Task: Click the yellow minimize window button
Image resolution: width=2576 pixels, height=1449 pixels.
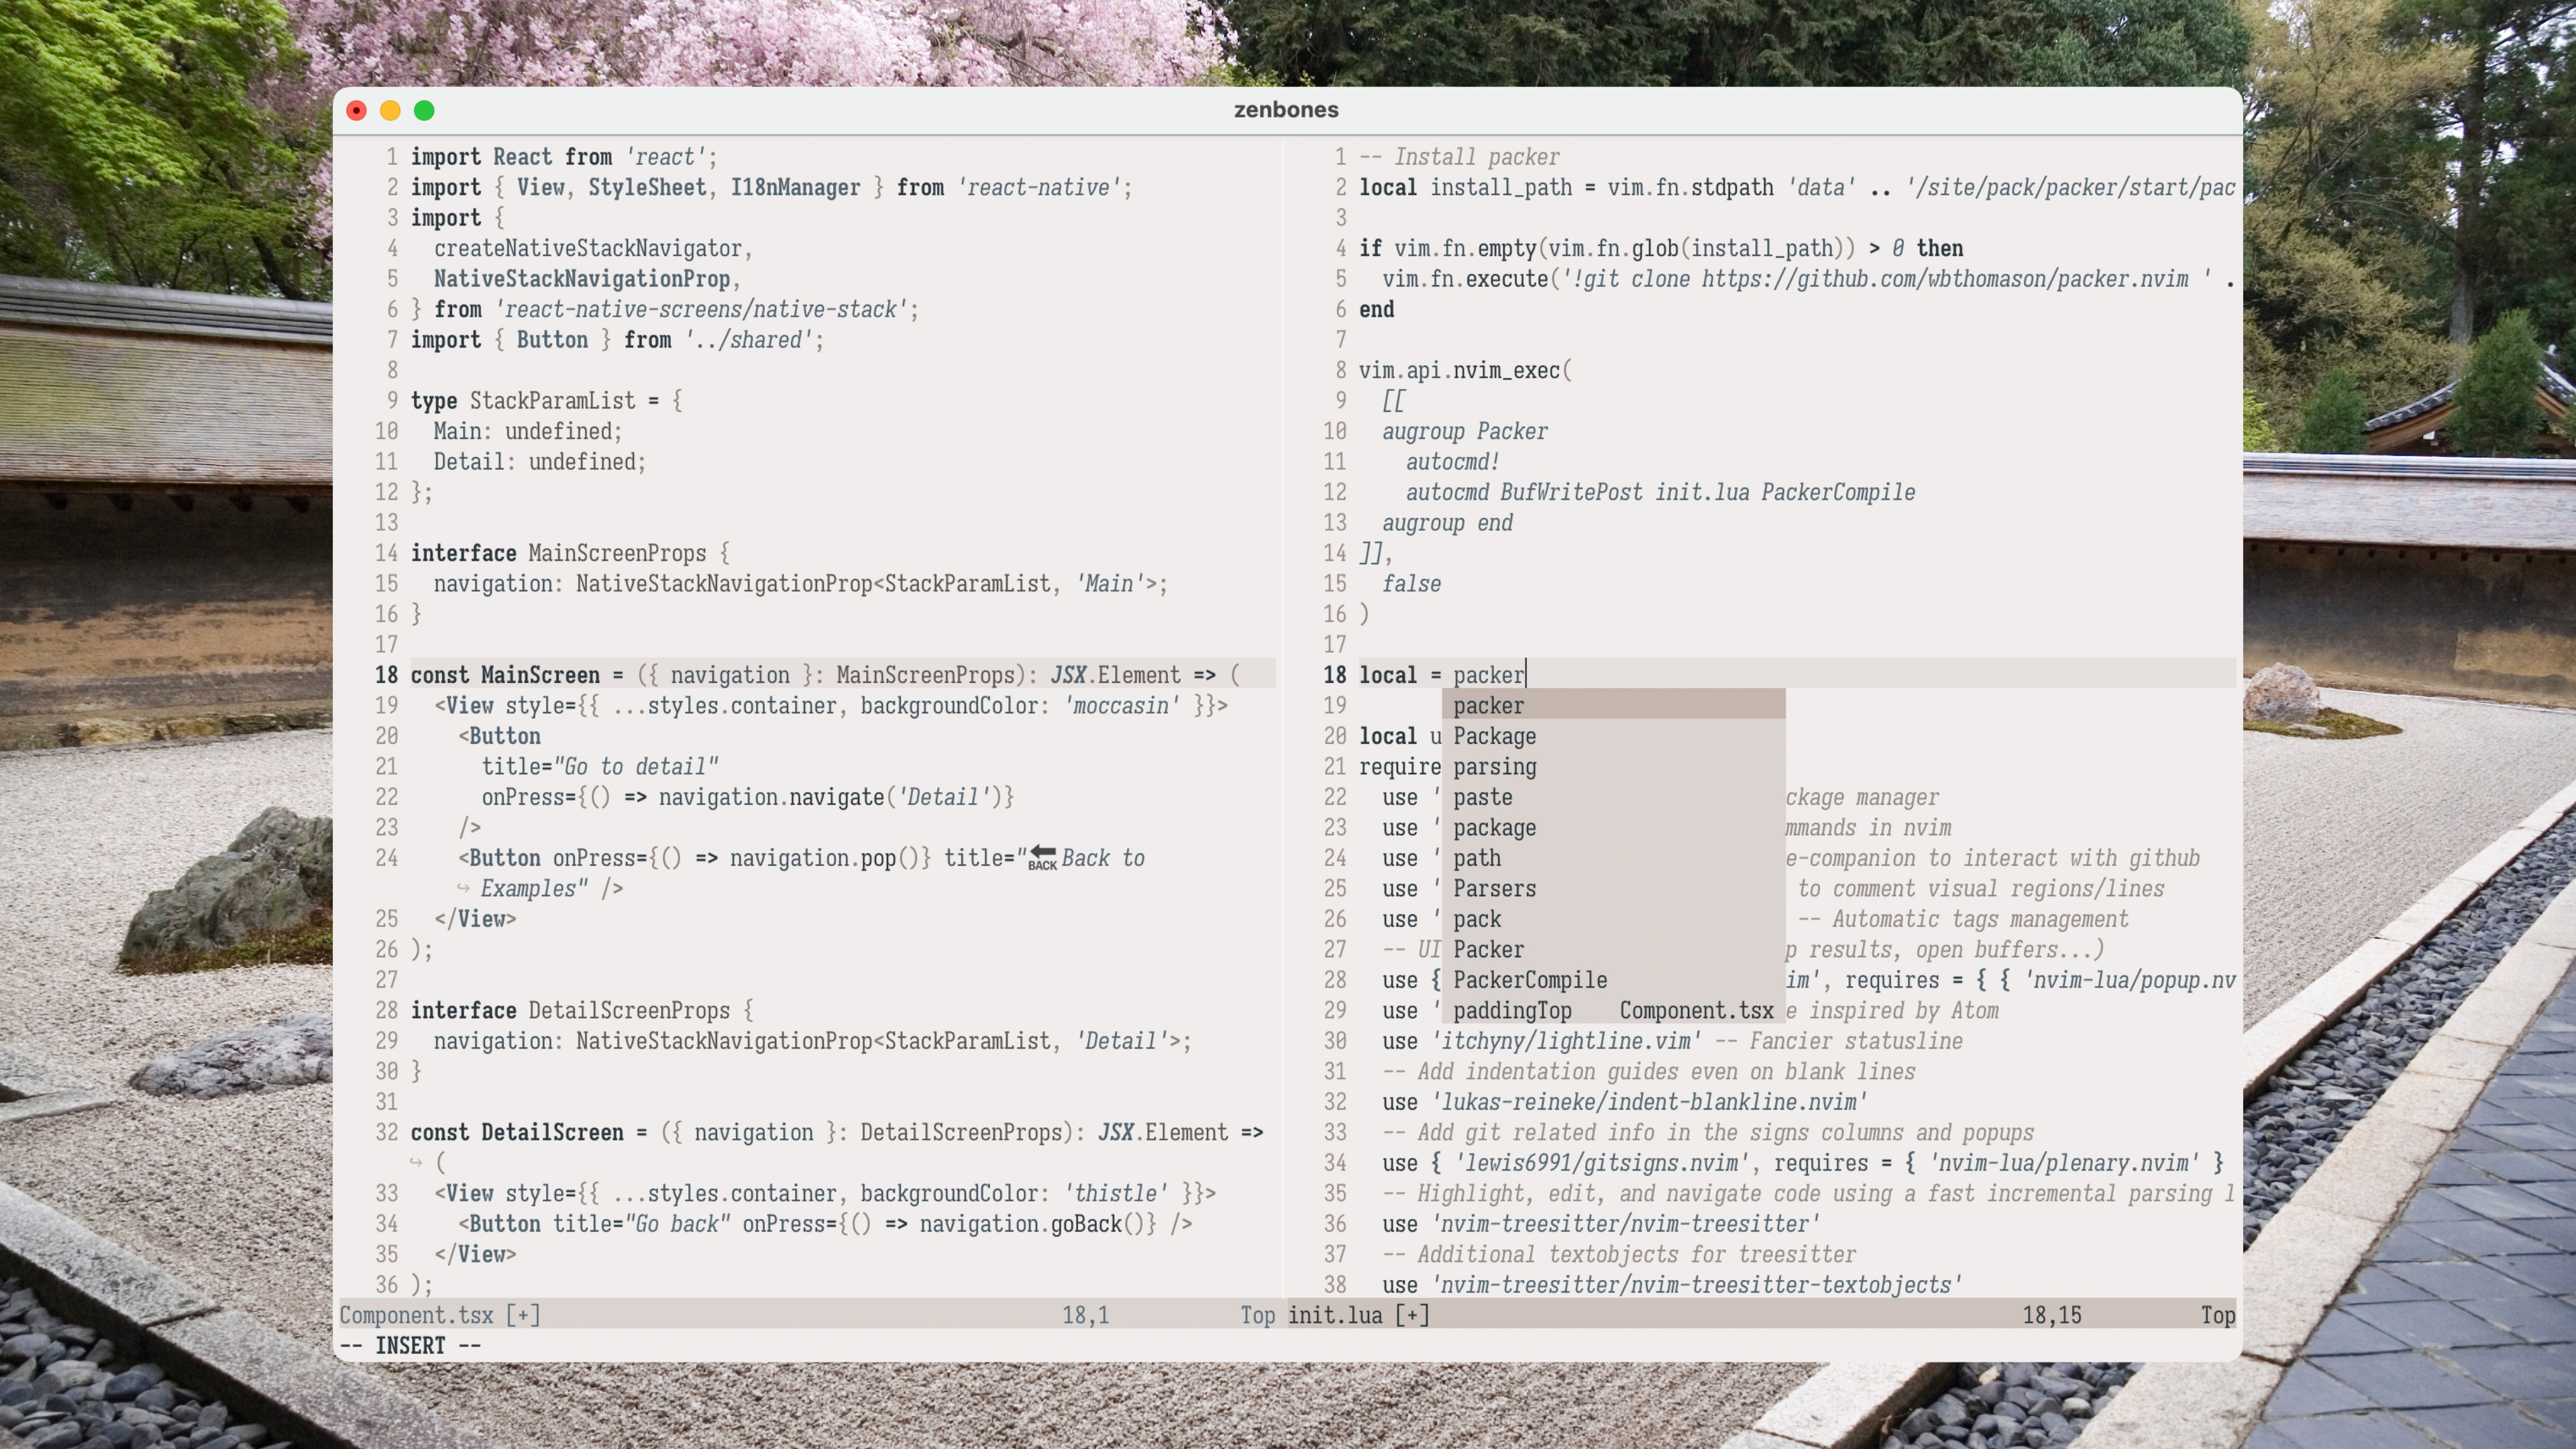Action: pyautogui.click(x=390, y=110)
